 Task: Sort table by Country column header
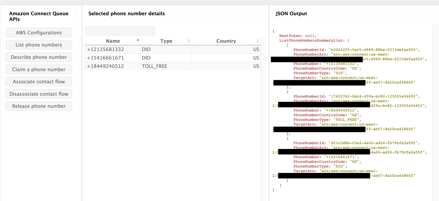pos(226,41)
